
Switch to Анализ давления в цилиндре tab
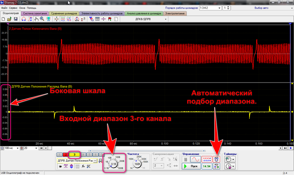[x=144, y=13]
